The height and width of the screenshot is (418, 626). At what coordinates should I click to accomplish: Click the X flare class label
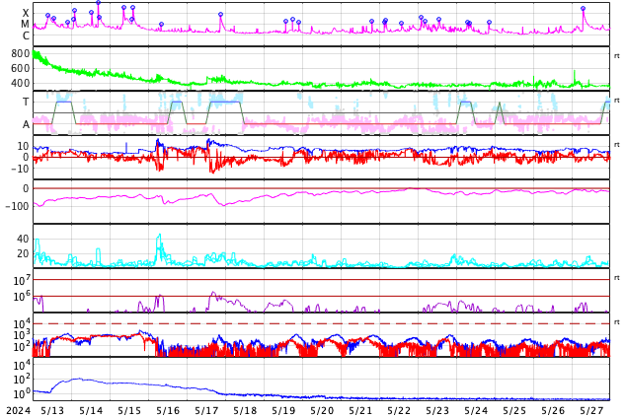click(26, 13)
